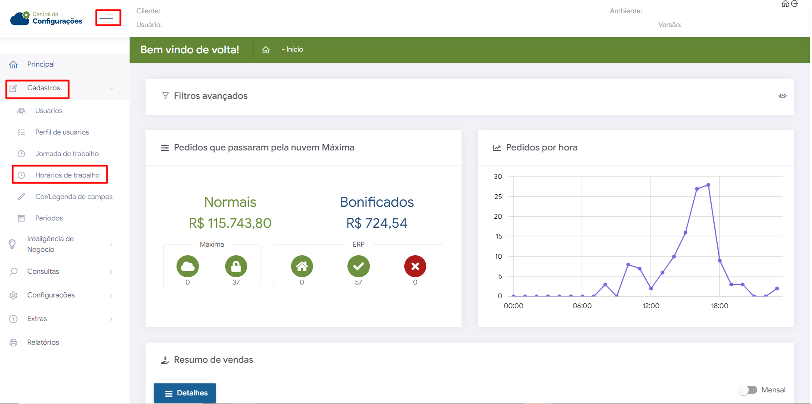Click the plus-circle icon for Extras

click(x=13, y=319)
